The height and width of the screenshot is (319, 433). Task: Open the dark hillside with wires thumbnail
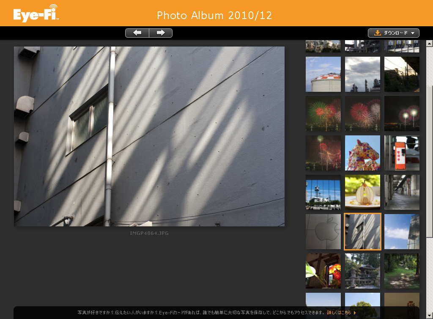click(x=402, y=74)
